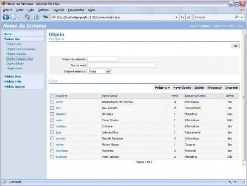This screenshot has width=247, height=186.
Task: Stop loading with the red X icon
Action: [188, 17]
